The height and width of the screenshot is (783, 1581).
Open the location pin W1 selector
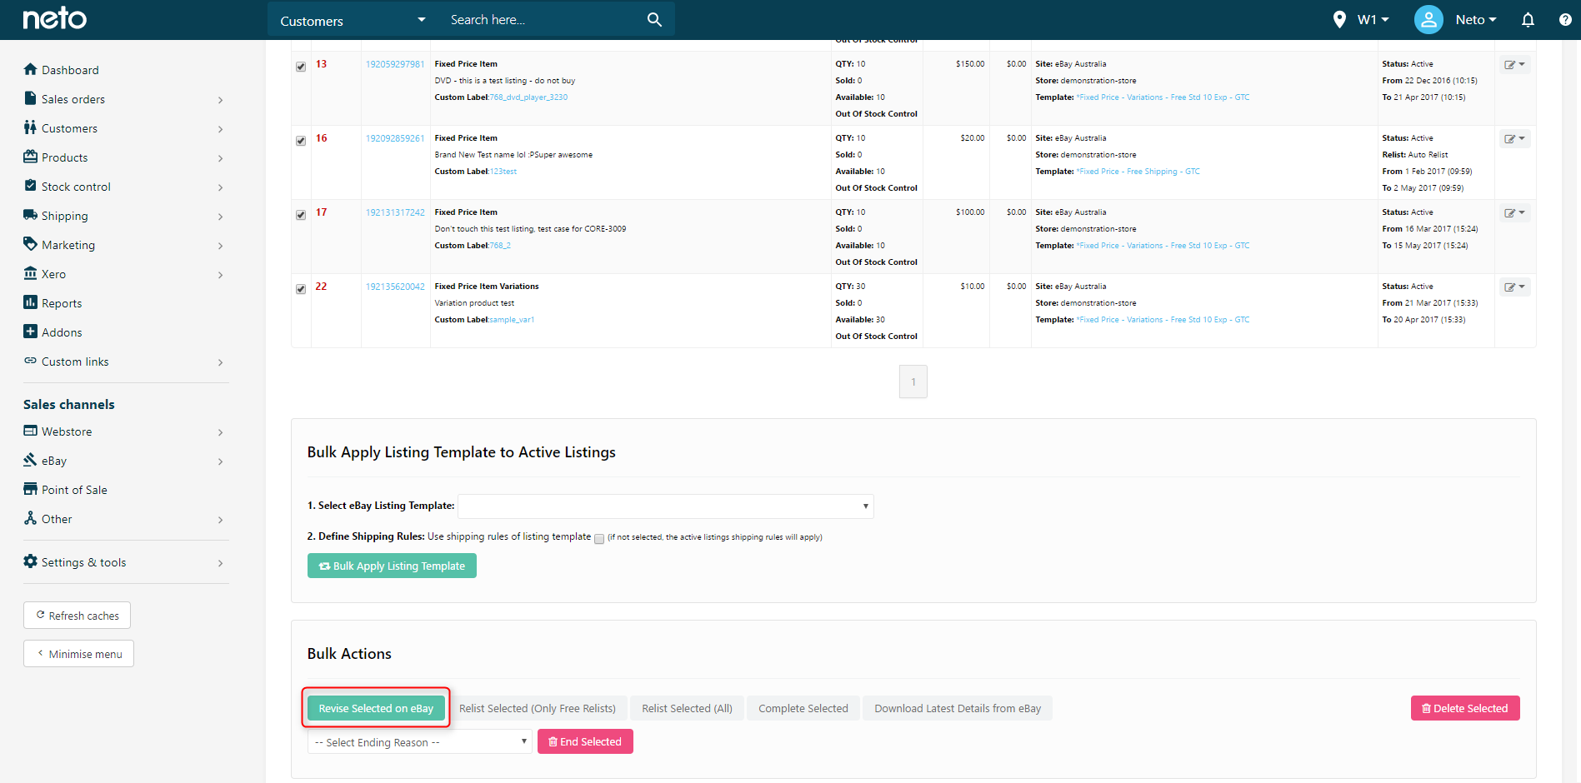click(x=1360, y=19)
